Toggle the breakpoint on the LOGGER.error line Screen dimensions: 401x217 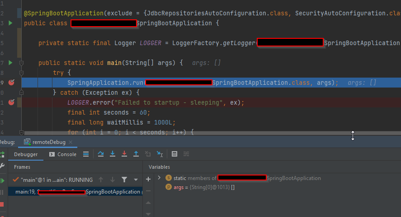click(x=12, y=102)
